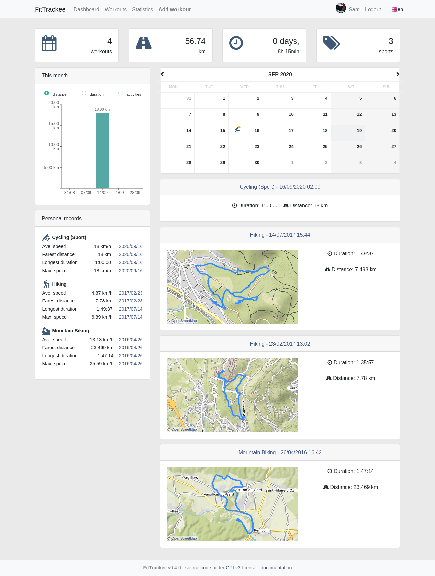Open the documentation footer link
The width and height of the screenshot is (435, 576).
[276, 568]
